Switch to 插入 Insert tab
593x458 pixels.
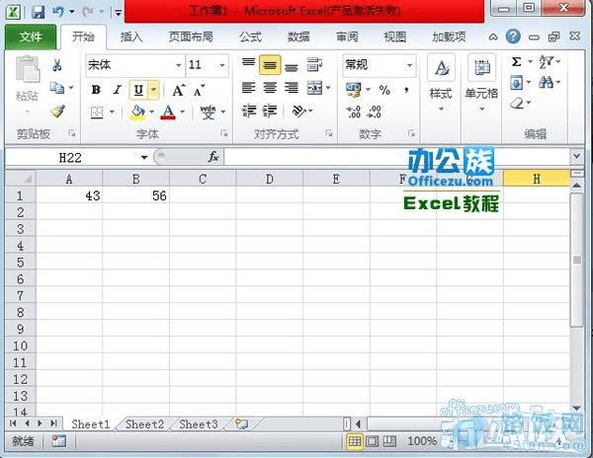click(131, 37)
